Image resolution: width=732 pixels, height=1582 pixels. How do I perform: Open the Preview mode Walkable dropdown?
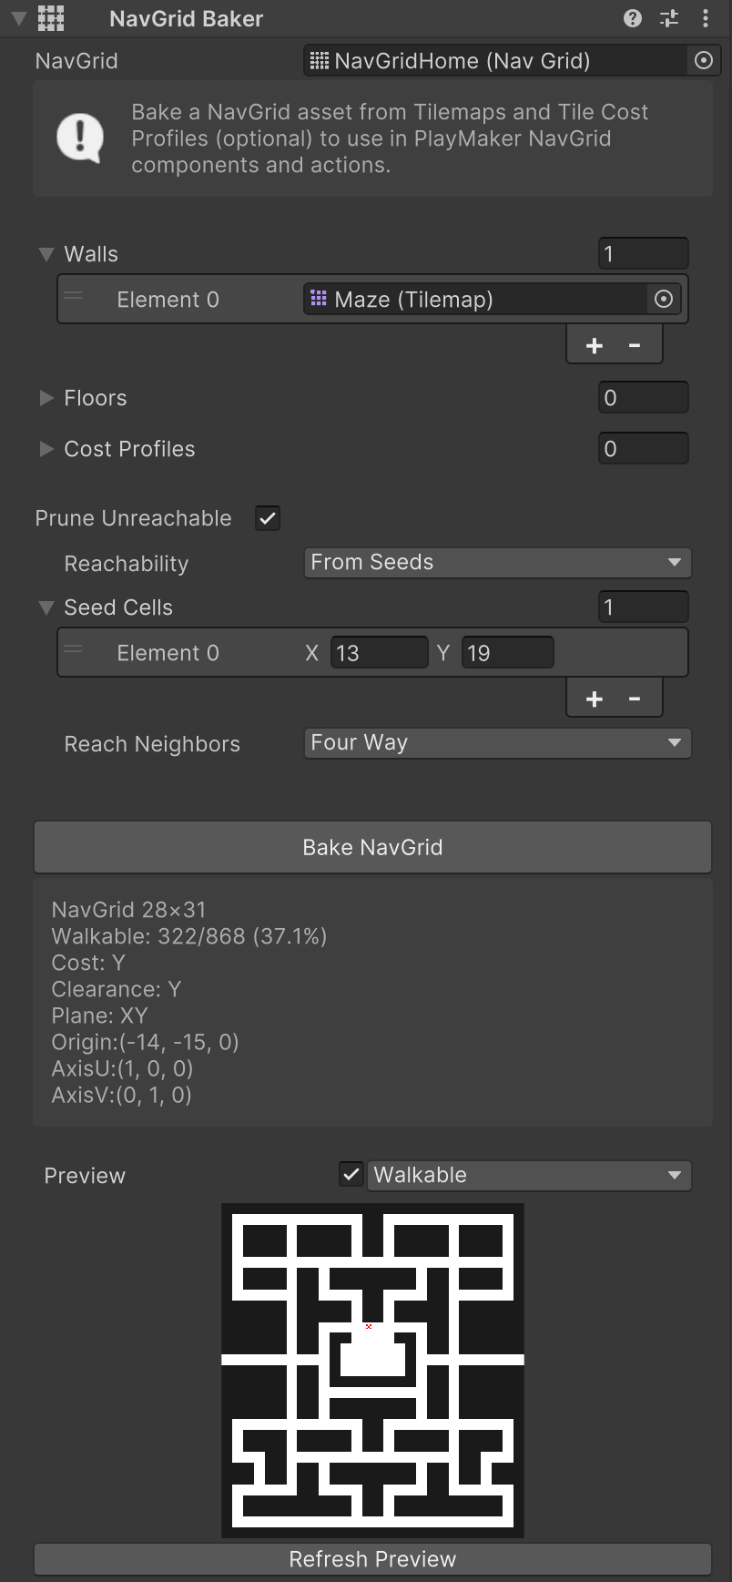[529, 1175]
